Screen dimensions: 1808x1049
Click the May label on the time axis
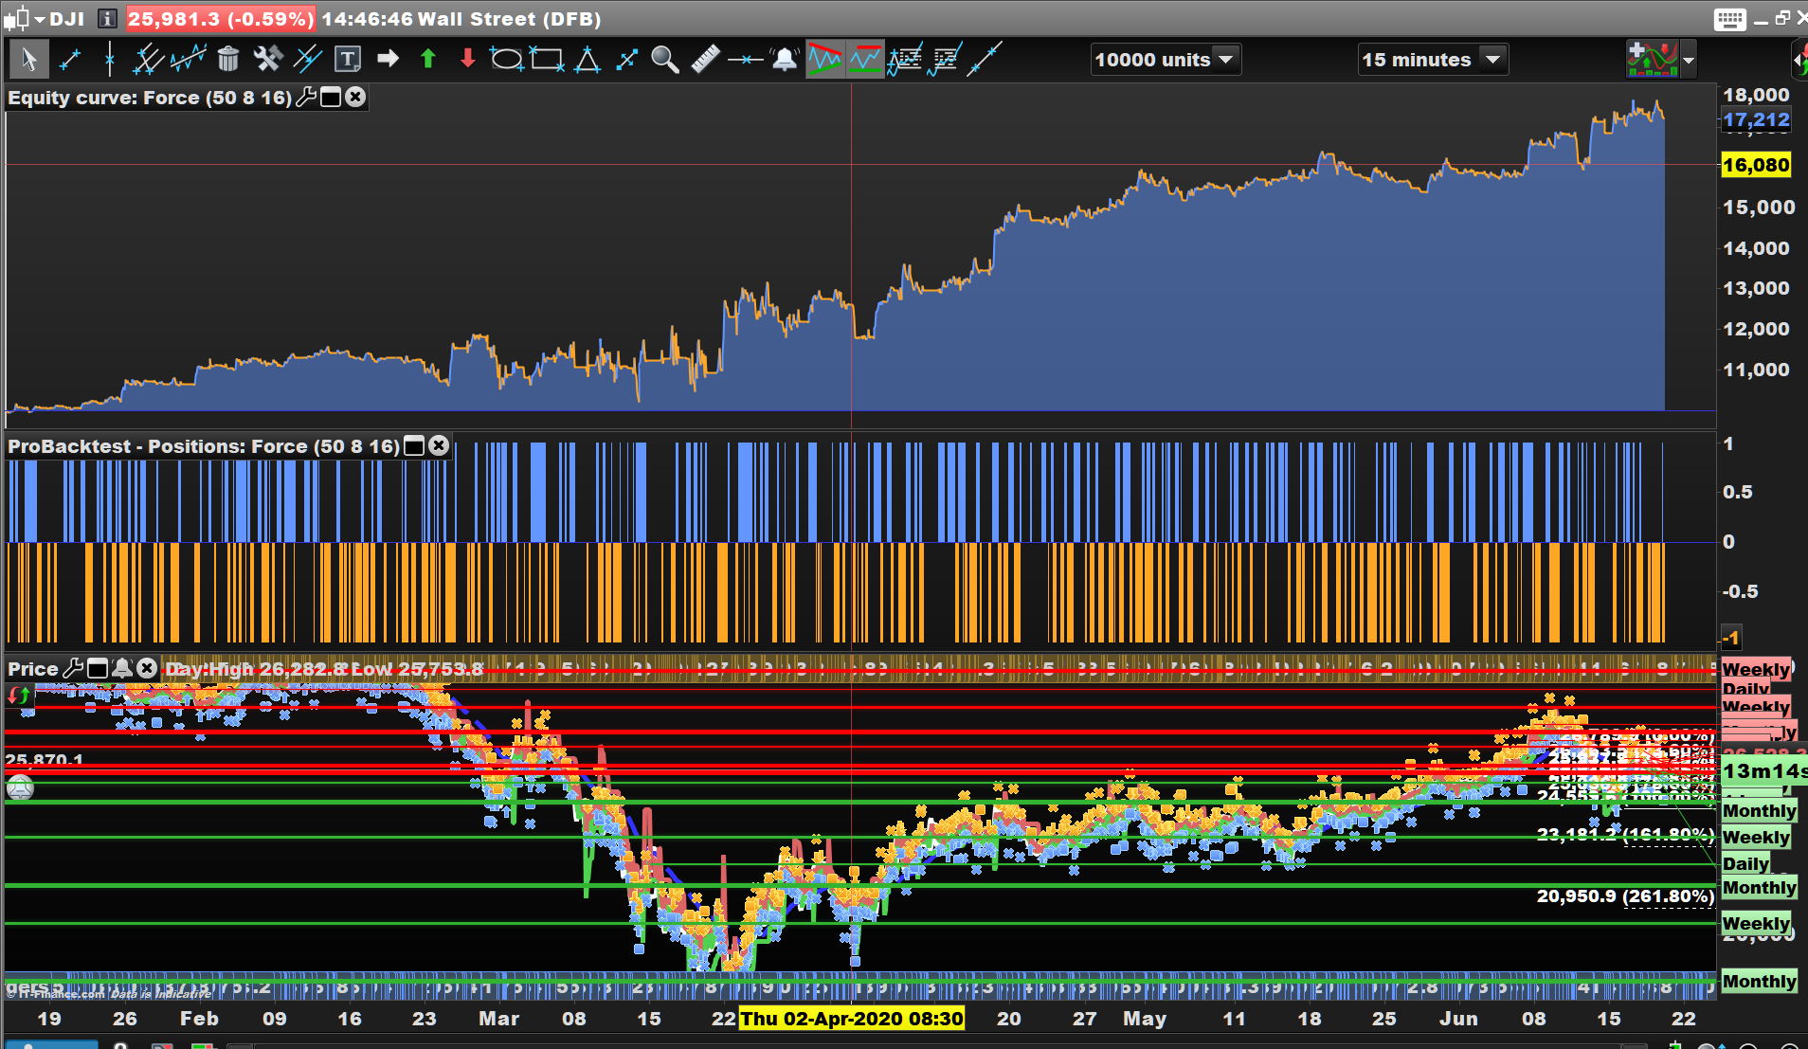[1145, 1019]
